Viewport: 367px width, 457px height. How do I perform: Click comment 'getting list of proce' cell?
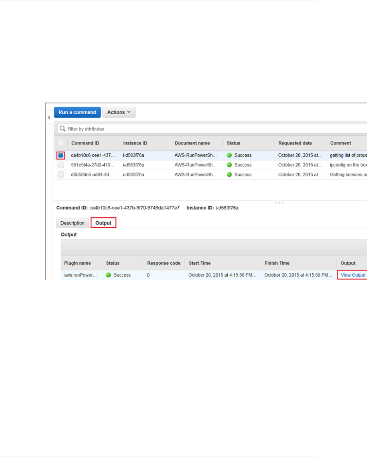tap(348, 155)
